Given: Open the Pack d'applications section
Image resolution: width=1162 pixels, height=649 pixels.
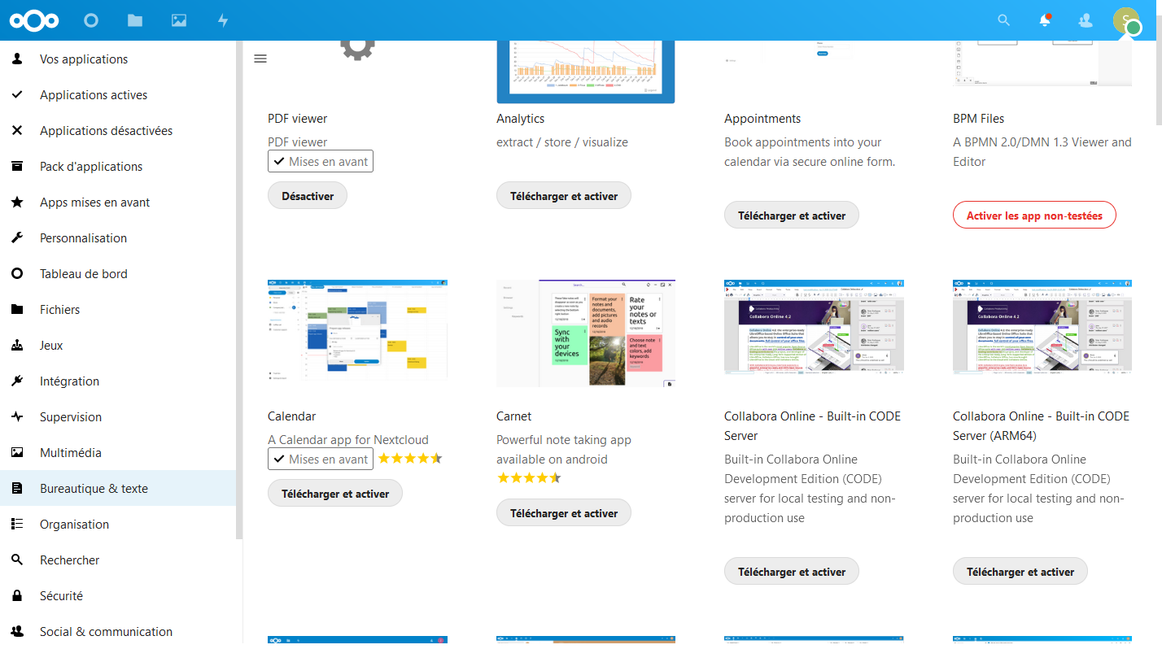Looking at the screenshot, I should (x=118, y=166).
